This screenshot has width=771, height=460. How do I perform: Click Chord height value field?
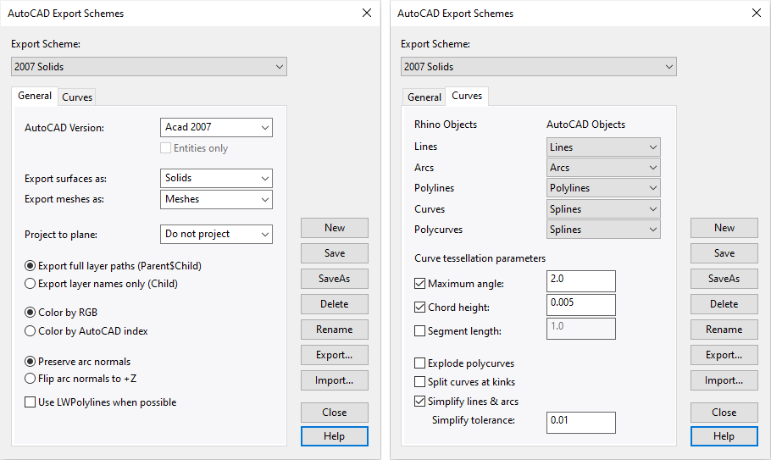point(580,305)
